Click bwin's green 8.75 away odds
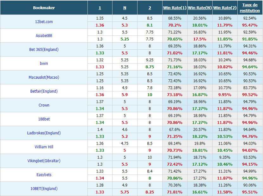Screen dimensions: 263x196 click(150, 67)
